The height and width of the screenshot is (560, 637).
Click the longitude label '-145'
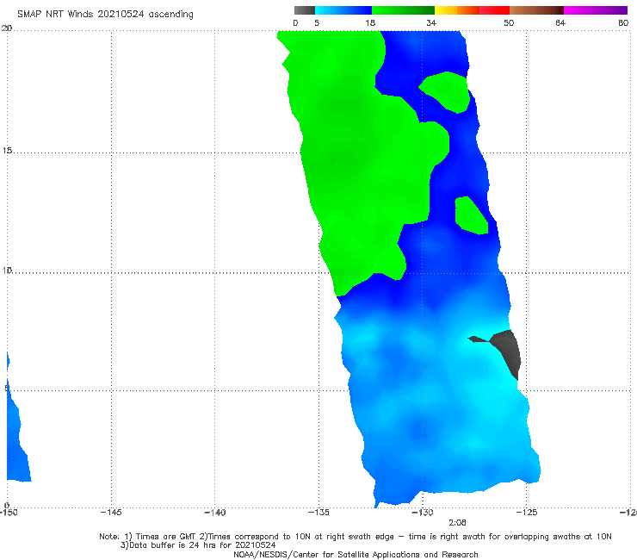click(x=111, y=512)
